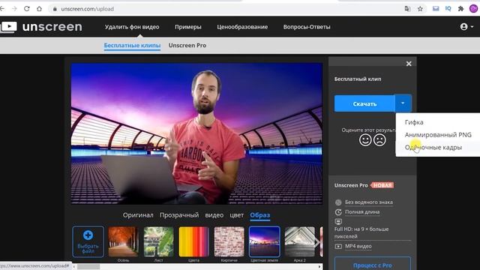This screenshot has height=270, width=480.
Task: Click the Полная длина link
Action: (362, 211)
